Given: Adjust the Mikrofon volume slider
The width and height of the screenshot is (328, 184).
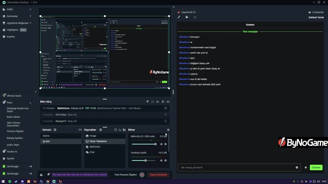Looking at the screenshot, I should coord(144,144).
